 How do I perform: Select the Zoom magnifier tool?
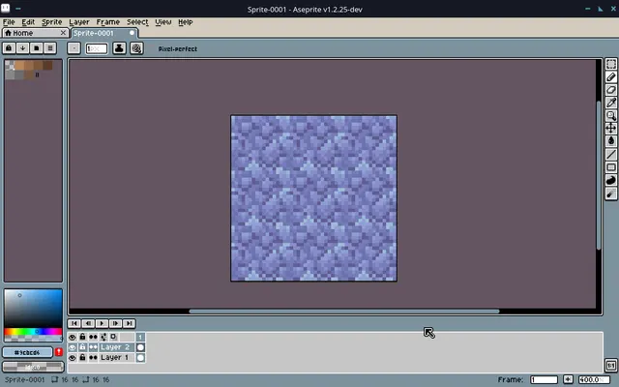click(611, 116)
